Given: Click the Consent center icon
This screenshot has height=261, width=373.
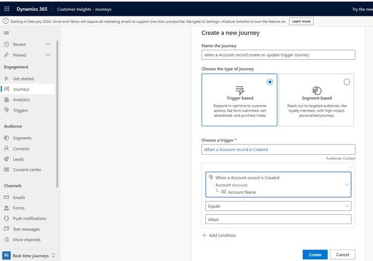Looking at the screenshot, I should tap(7, 169).
